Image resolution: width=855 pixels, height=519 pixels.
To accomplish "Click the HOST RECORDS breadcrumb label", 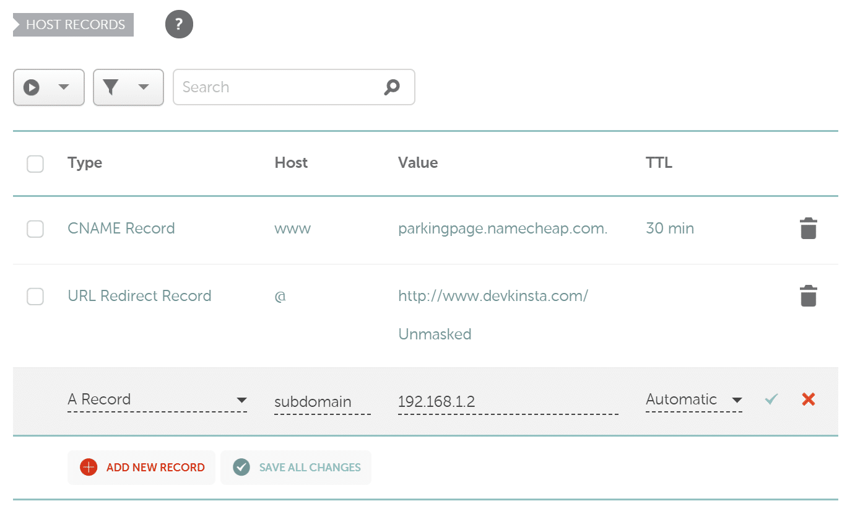I will coord(74,24).
